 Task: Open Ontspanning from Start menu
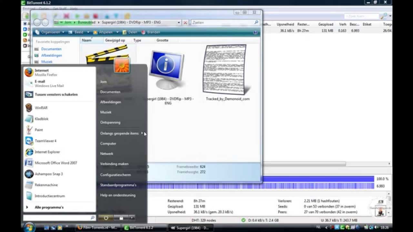(110, 122)
